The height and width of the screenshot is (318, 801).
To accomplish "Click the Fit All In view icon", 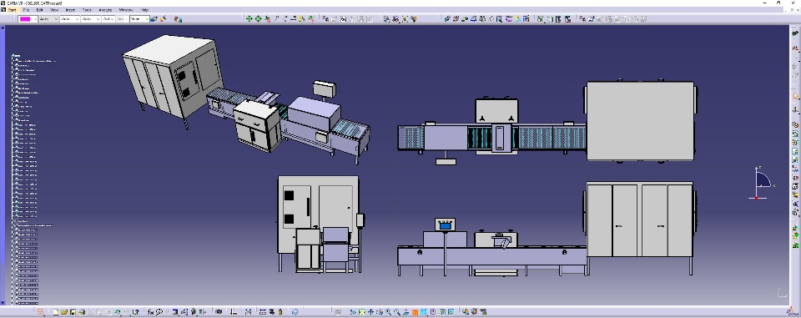I will [x=361, y=312].
